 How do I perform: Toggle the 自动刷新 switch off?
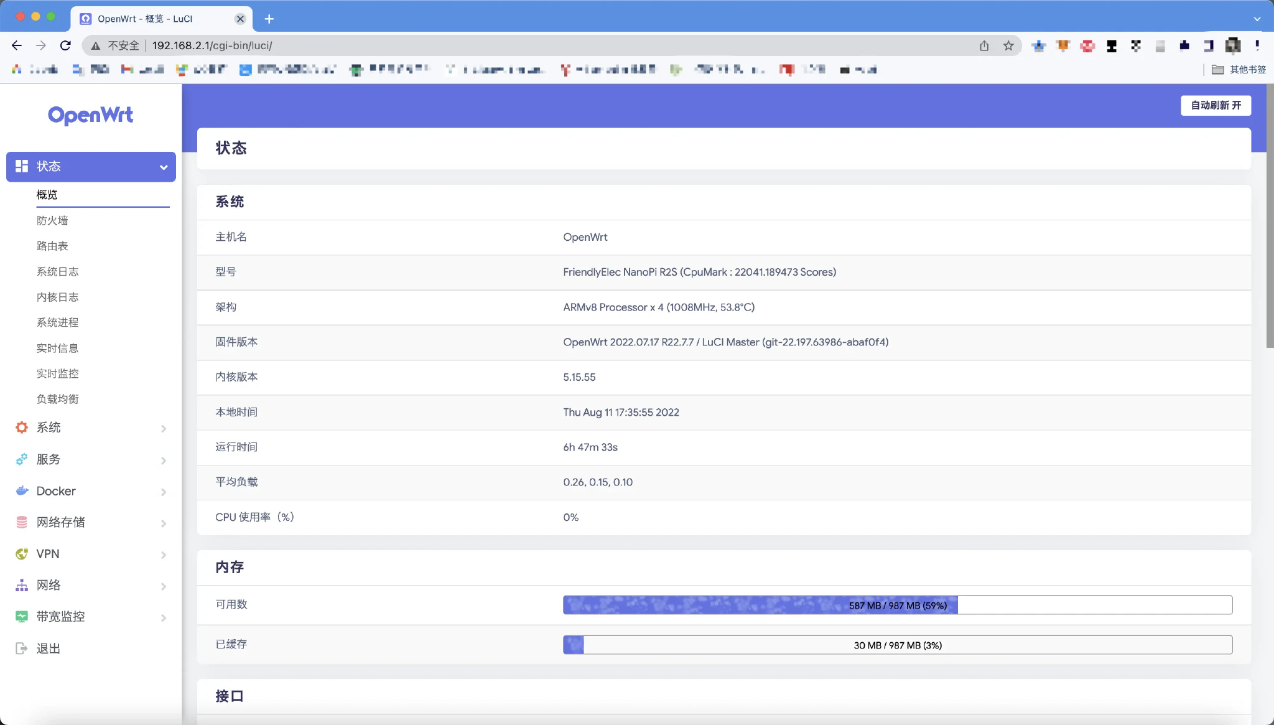tap(1214, 105)
